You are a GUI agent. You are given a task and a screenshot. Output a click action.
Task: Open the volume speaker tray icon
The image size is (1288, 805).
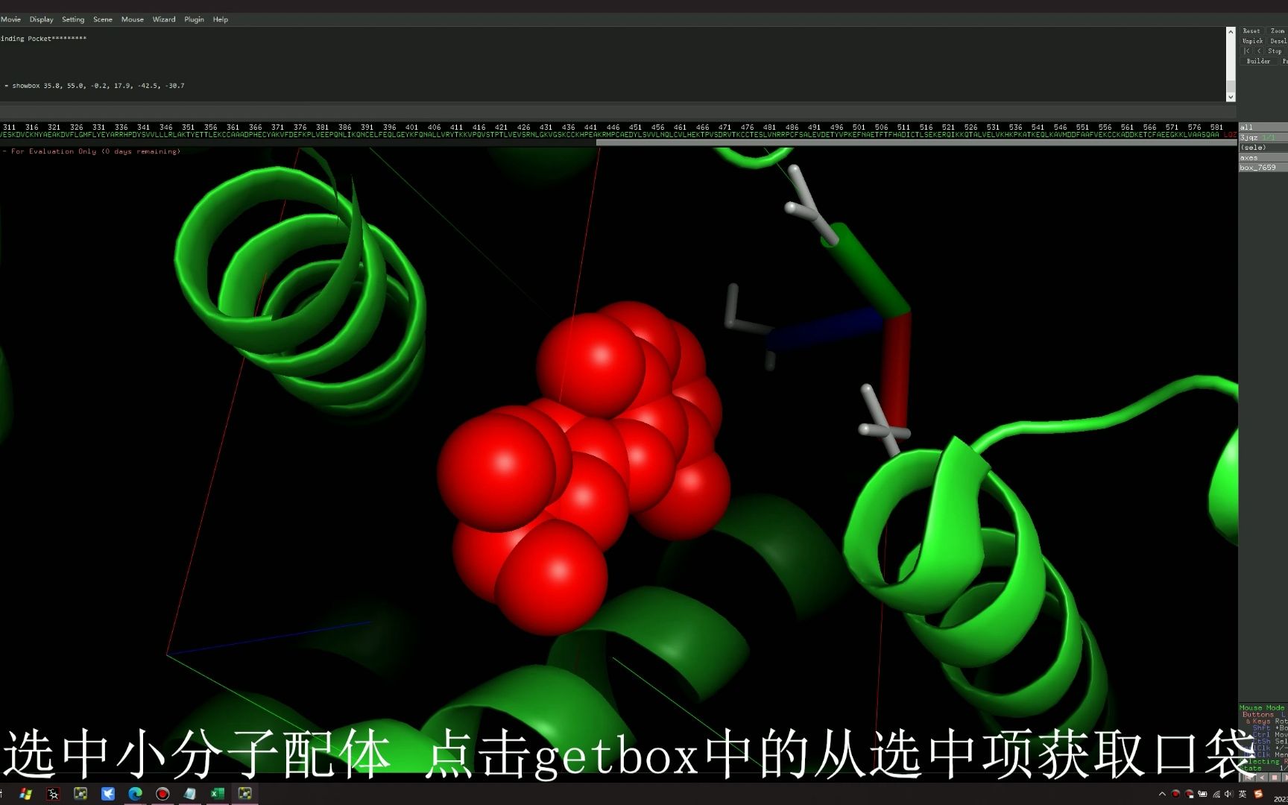pyautogui.click(x=1230, y=795)
